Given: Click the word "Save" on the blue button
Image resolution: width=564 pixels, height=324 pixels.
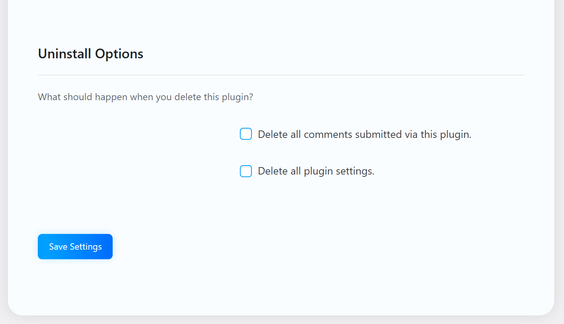Looking at the screenshot, I should click(58, 247).
